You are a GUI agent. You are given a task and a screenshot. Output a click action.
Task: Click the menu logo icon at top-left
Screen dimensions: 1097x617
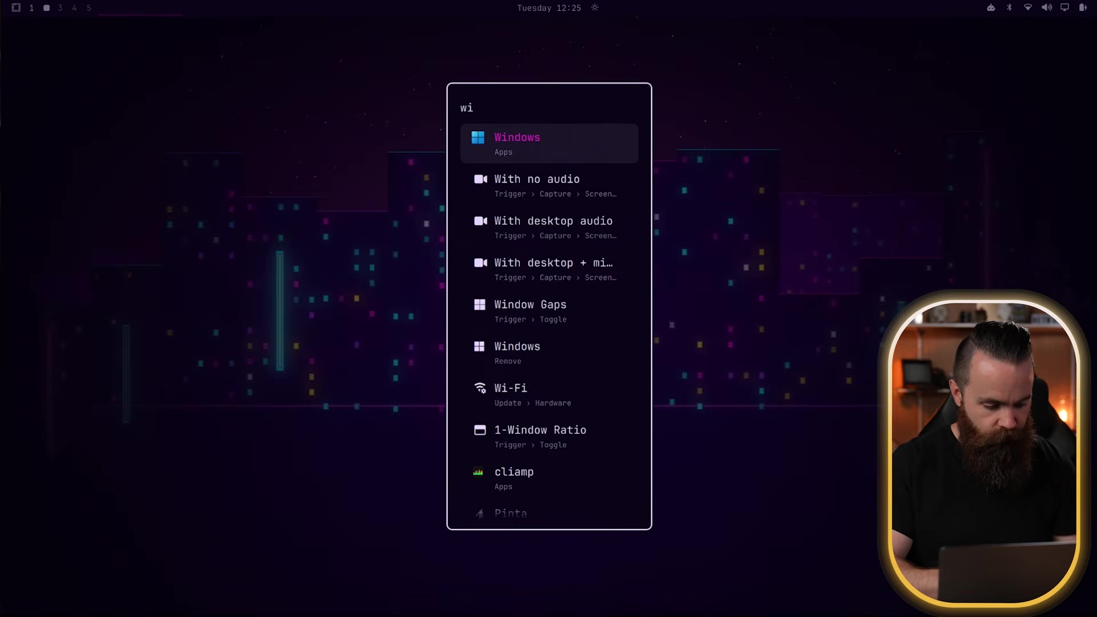point(16,8)
